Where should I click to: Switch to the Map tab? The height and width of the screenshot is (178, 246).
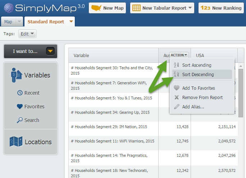[x=8, y=22]
